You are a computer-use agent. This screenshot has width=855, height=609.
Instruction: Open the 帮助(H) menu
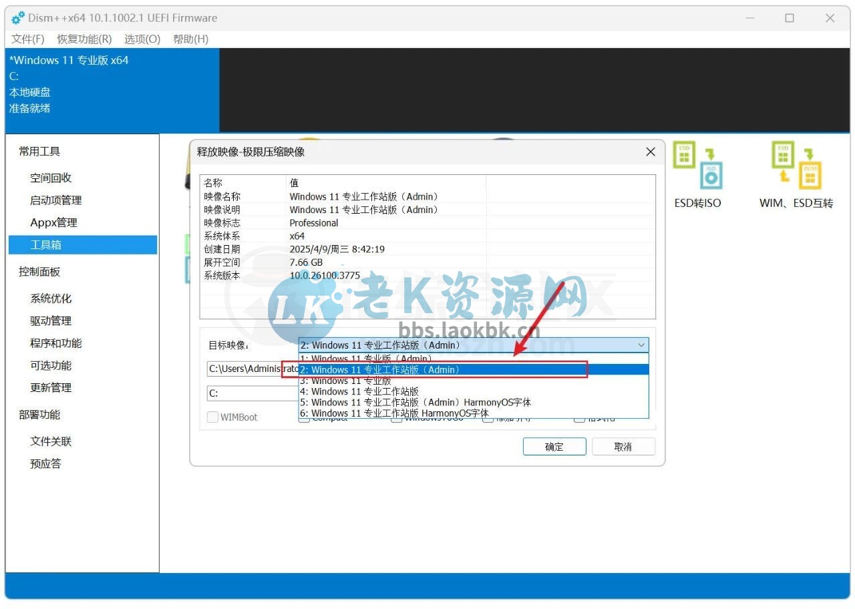pos(190,39)
